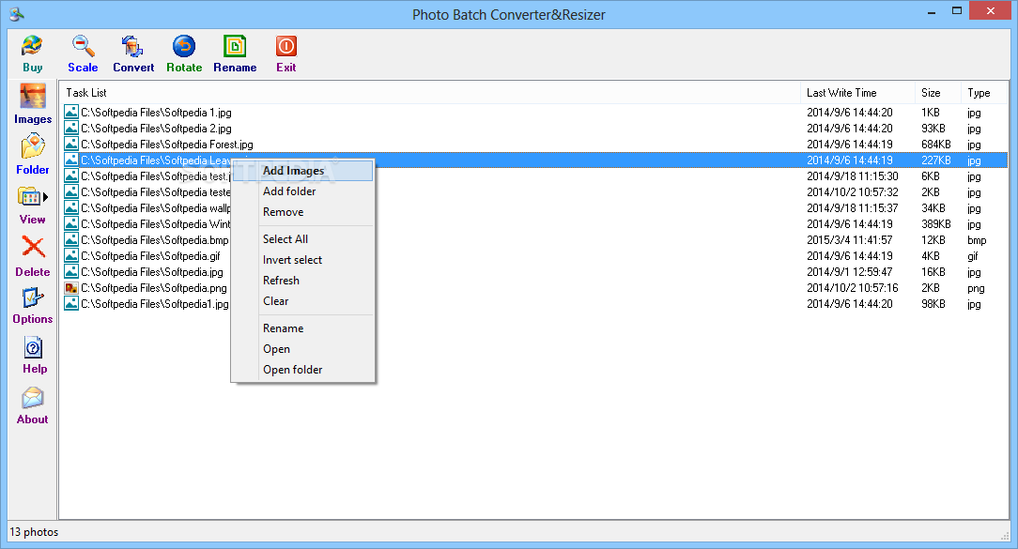Open the View sidebar option
Image resolution: width=1018 pixels, height=549 pixels.
32,206
